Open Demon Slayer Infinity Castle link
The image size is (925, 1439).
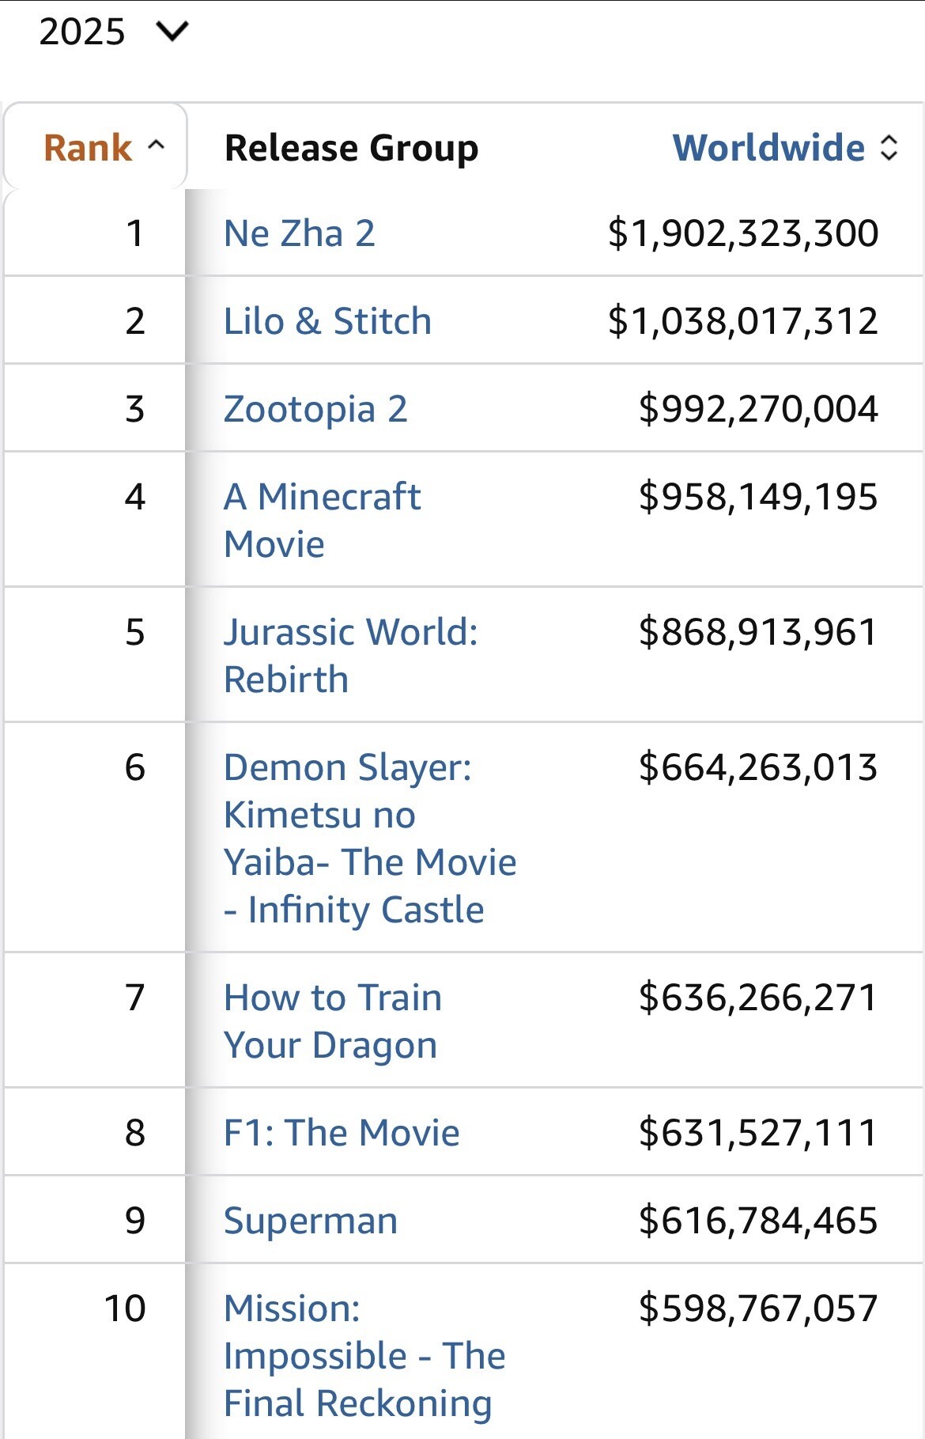coord(369,838)
